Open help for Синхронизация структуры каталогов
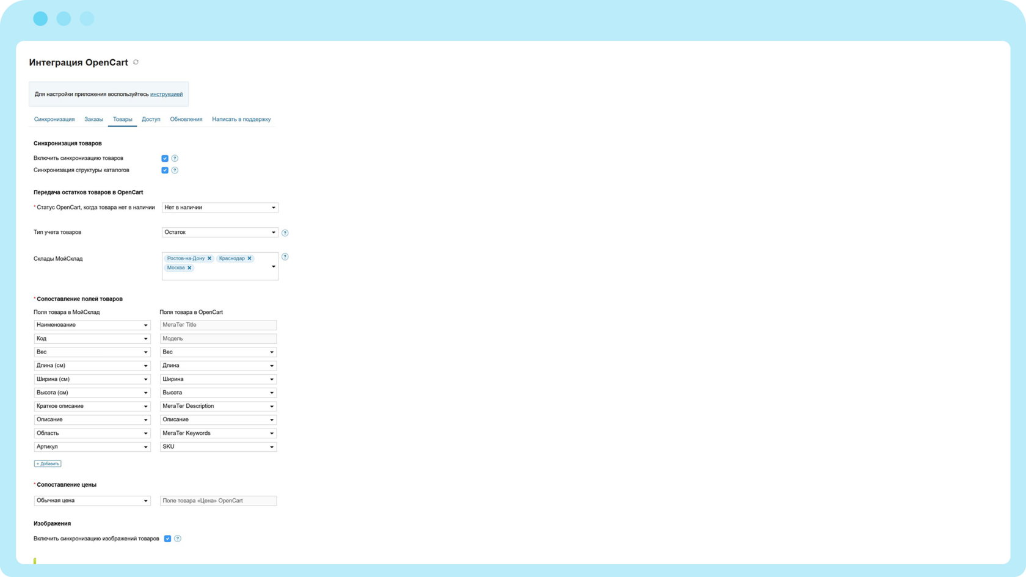1026x577 pixels. tap(175, 170)
